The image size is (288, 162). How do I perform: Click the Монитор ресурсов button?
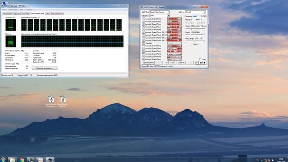click(x=45, y=68)
